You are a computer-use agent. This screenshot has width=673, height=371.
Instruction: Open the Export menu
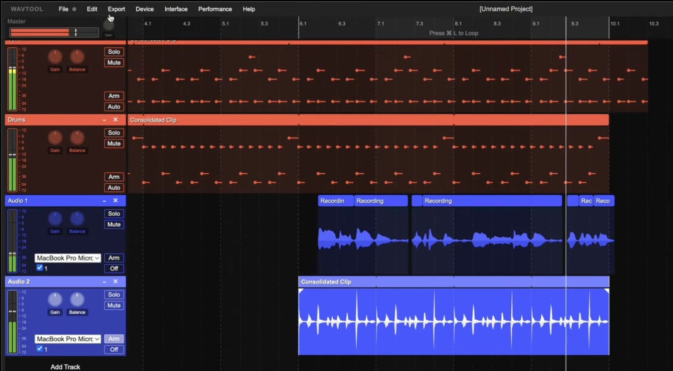(116, 9)
